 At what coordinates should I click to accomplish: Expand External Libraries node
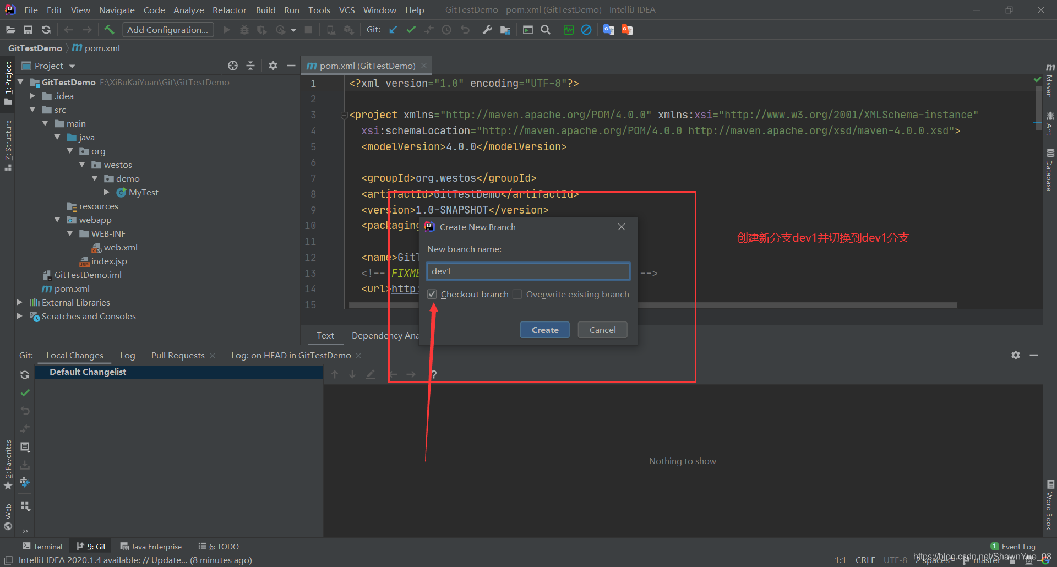tap(20, 302)
